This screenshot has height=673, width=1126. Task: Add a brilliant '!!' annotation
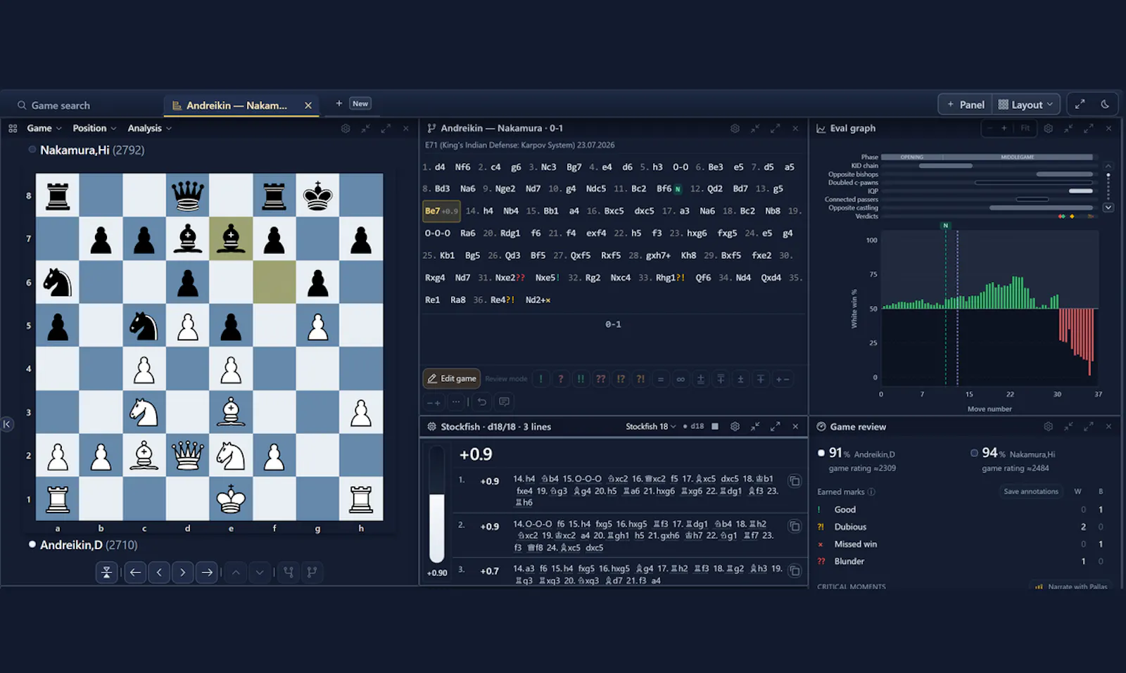pos(581,378)
